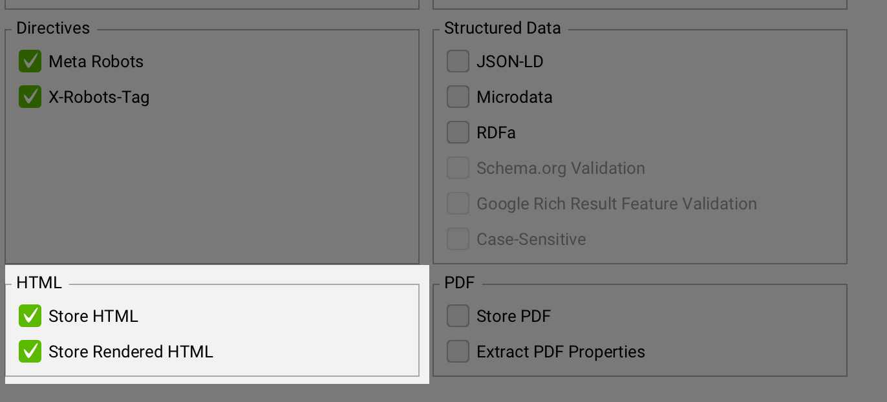Check the Extract PDF Properties box
Image resolution: width=887 pixels, height=402 pixels.
click(458, 352)
